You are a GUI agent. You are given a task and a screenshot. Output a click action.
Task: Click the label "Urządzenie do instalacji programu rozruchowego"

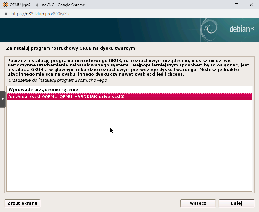[x=58, y=80]
